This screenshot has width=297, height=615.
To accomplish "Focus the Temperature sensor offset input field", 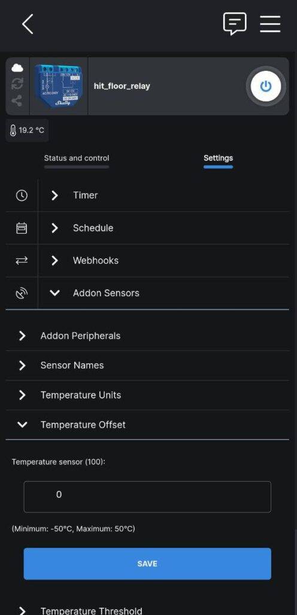I will 147,497.
